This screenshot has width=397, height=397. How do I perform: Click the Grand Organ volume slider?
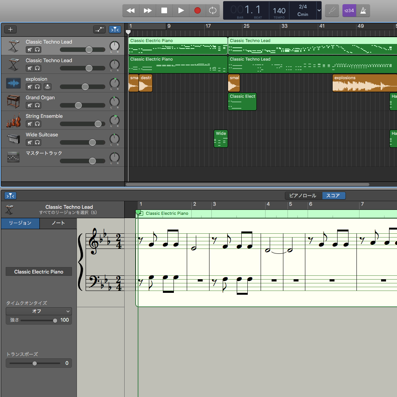point(83,105)
